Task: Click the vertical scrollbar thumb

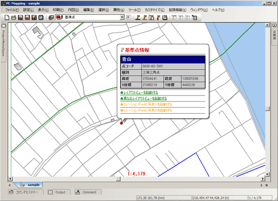Action: [x=267, y=109]
